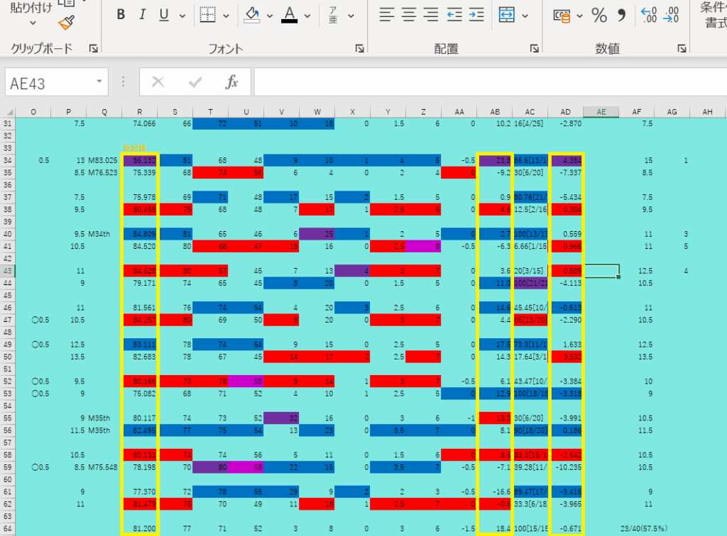Click cell 3.532 in column AD
The height and width of the screenshot is (536, 727).
click(566, 357)
